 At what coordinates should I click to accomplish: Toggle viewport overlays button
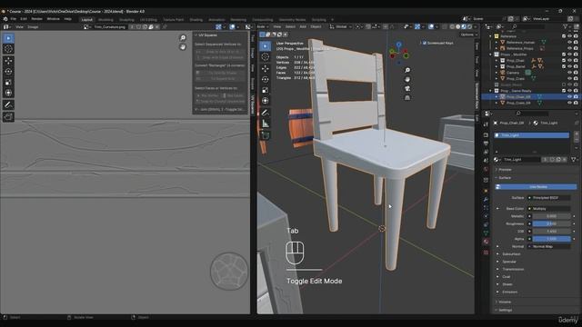point(431,26)
